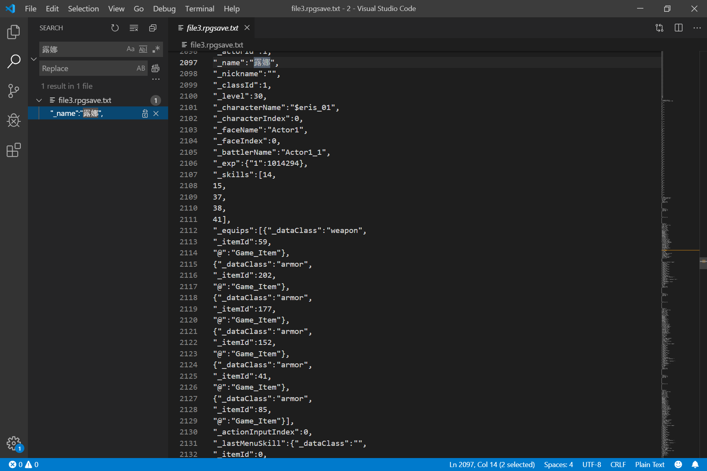Change indentation via Spaces: 4
The width and height of the screenshot is (707, 471).
(x=558, y=465)
